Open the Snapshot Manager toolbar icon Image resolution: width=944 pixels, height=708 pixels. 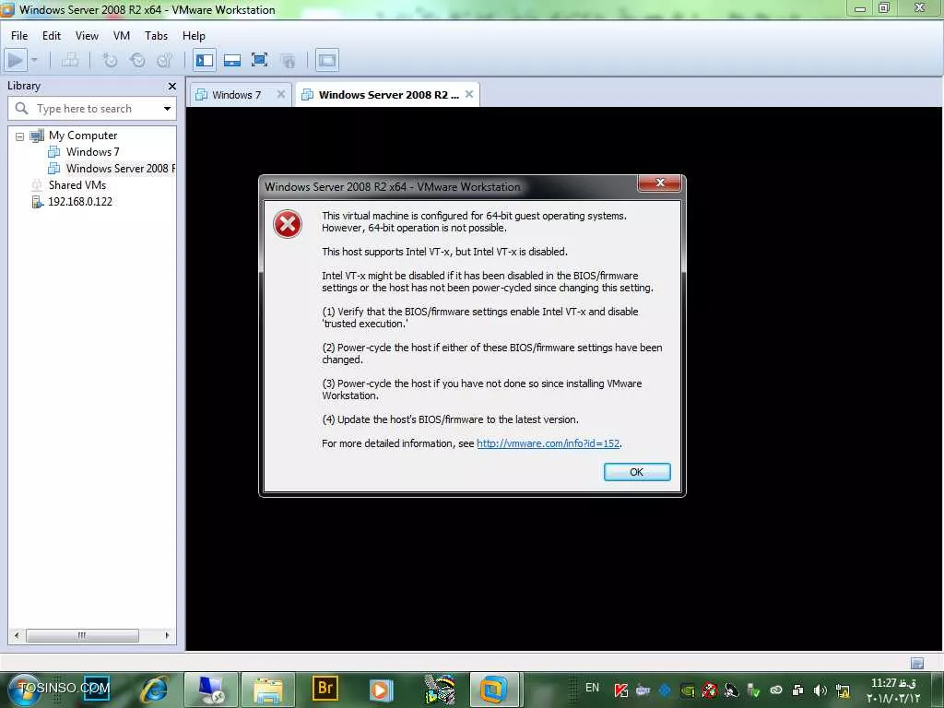coord(164,60)
